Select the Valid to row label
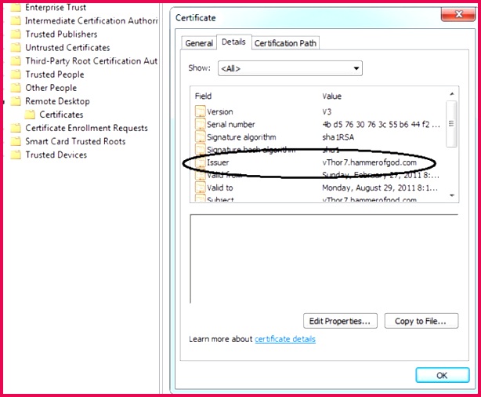Image resolution: width=481 pixels, height=397 pixels. tap(220, 188)
